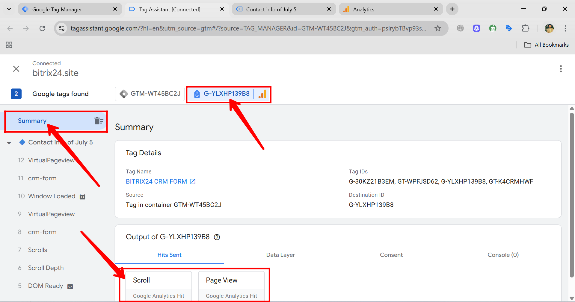Open the Consent tab

tap(391, 255)
